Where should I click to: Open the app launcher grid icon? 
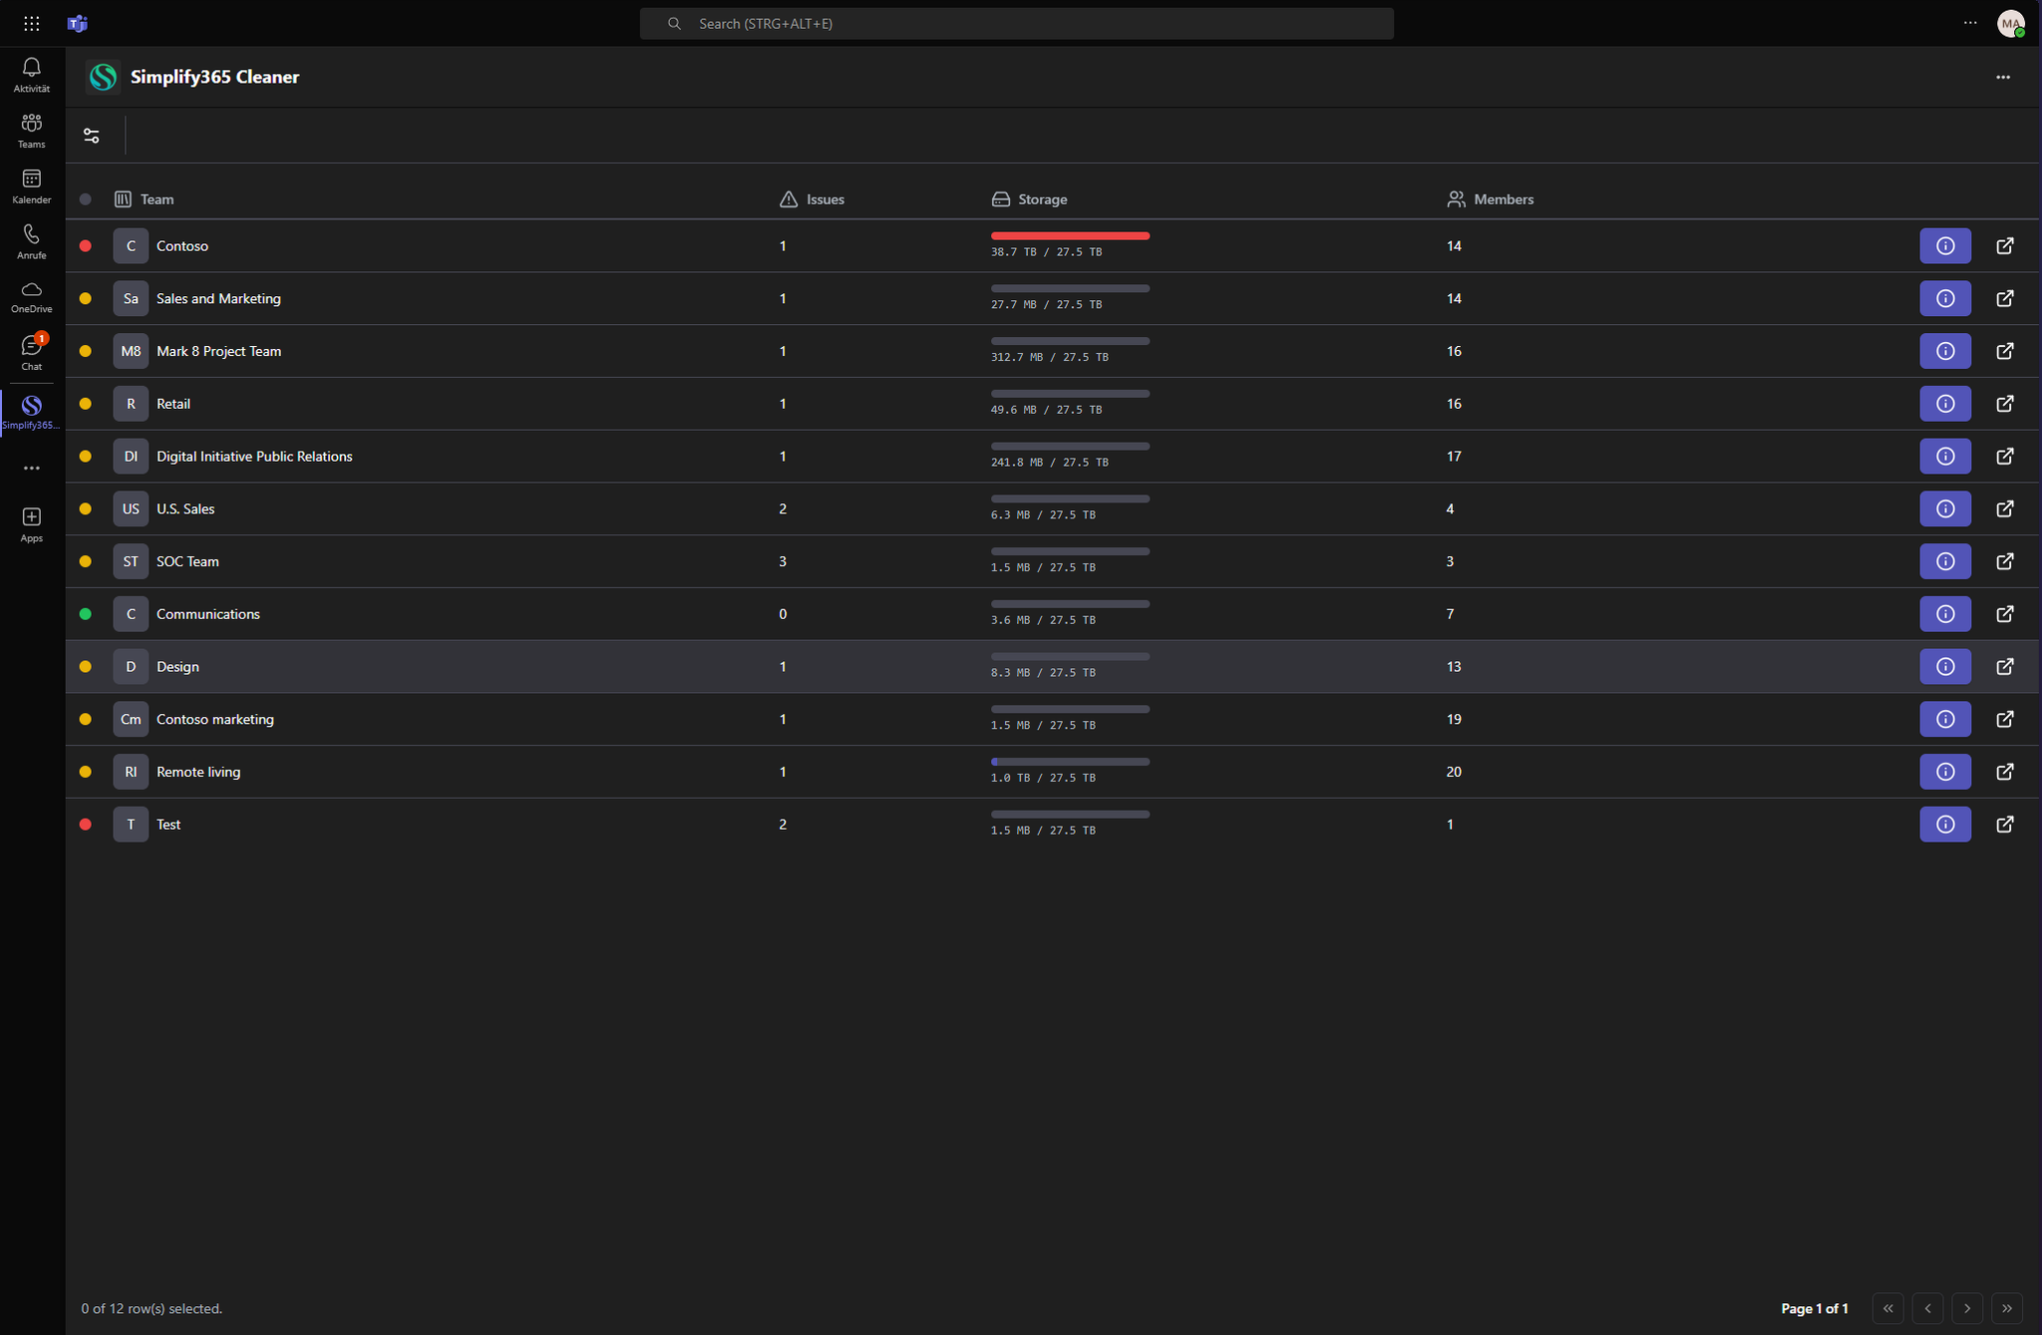(x=31, y=23)
